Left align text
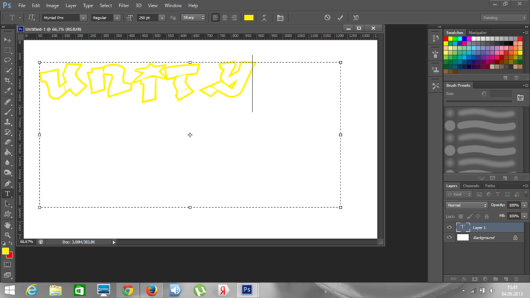Viewport: 530px width, 298px height. pyautogui.click(x=215, y=18)
